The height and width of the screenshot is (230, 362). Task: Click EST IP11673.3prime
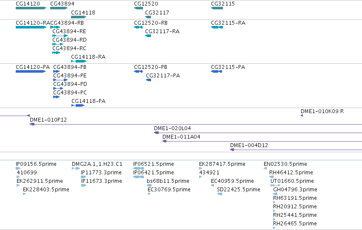click(84, 185)
